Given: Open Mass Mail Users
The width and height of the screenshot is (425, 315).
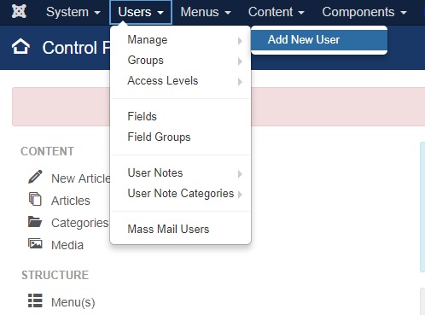Looking at the screenshot, I should click(x=180, y=230).
